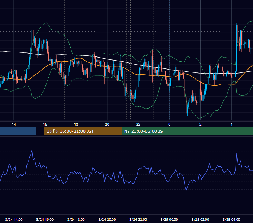Click the 3/24 16:00 time label
This screenshot has height=223, width=253.
45,219
